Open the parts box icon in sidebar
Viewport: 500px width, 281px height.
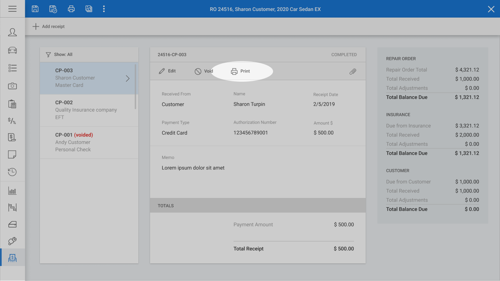point(12,224)
